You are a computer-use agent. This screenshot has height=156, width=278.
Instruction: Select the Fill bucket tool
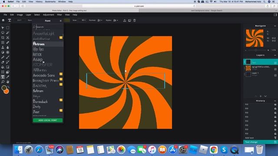tap(3, 67)
